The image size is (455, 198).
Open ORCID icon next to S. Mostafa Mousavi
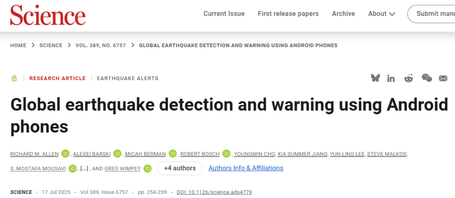[x=72, y=168]
